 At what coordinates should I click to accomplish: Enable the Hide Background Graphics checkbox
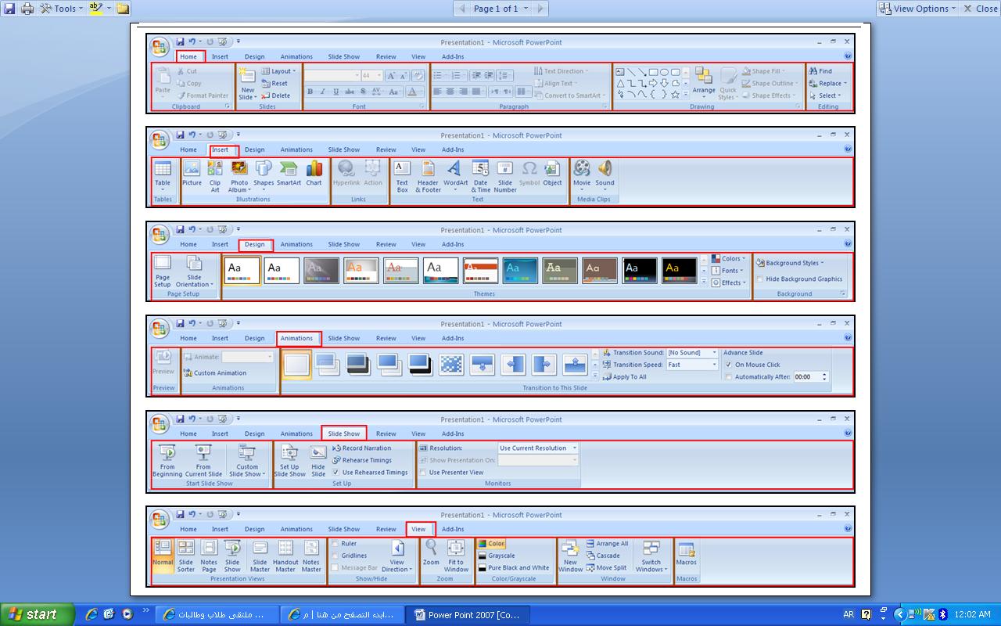coord(760,279)
